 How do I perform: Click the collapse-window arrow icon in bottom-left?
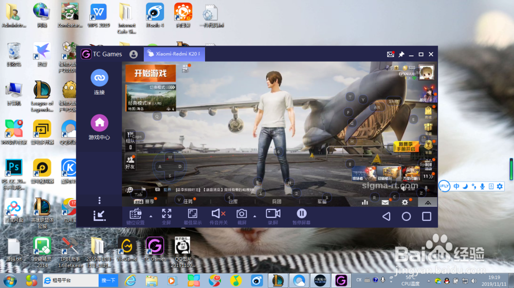(x=99, y=215)
